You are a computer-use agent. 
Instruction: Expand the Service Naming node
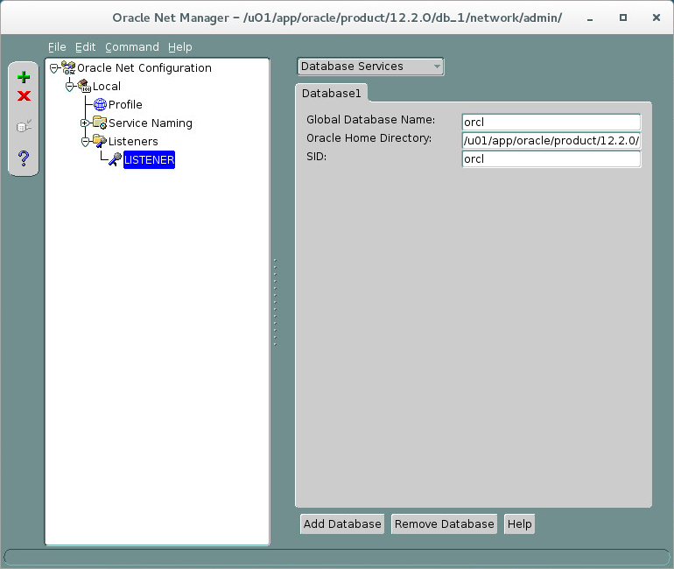point(85,123)
